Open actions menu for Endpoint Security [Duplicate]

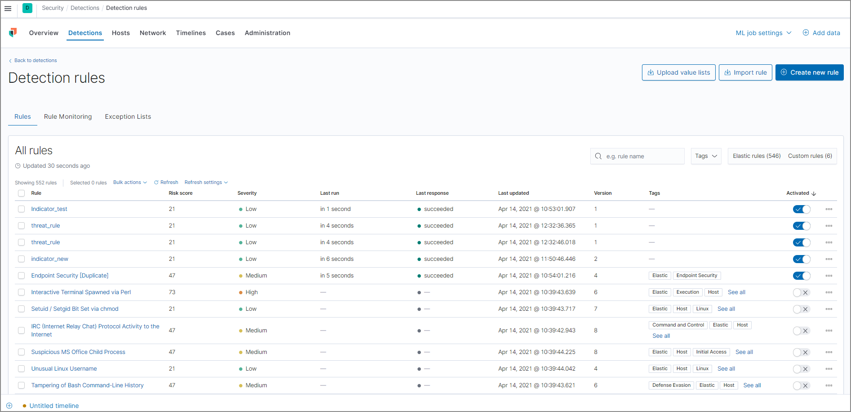pyautogui.click(x=829, y=276)
